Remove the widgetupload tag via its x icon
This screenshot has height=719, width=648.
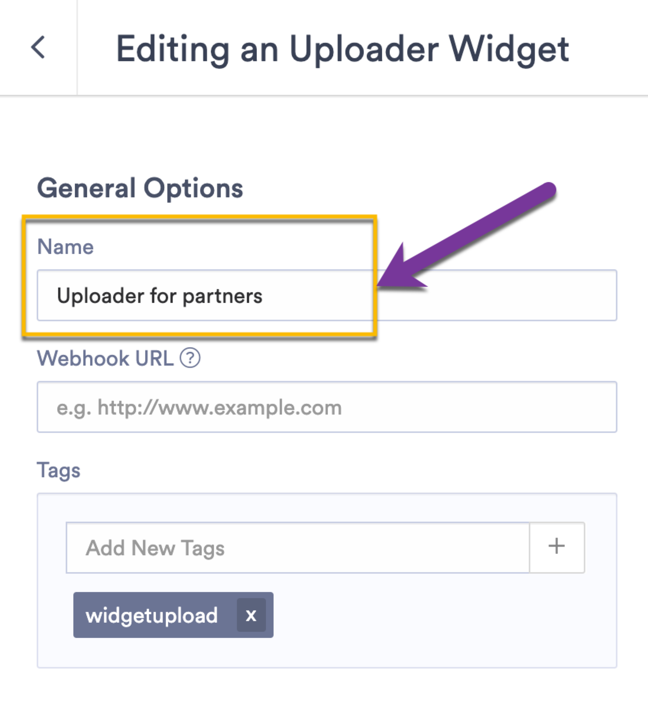pos(251,615)
